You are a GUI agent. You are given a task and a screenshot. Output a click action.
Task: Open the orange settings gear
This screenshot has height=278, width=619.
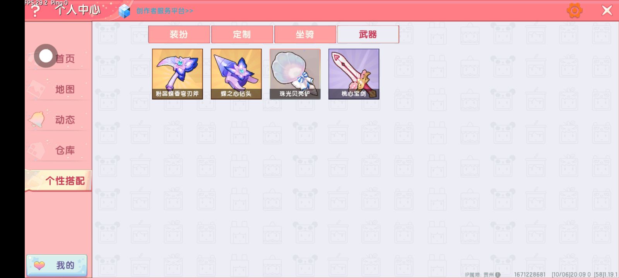click(x=575, y=10)
